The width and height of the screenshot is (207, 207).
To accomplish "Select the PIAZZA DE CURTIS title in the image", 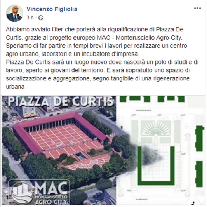I will coord(61,101).
